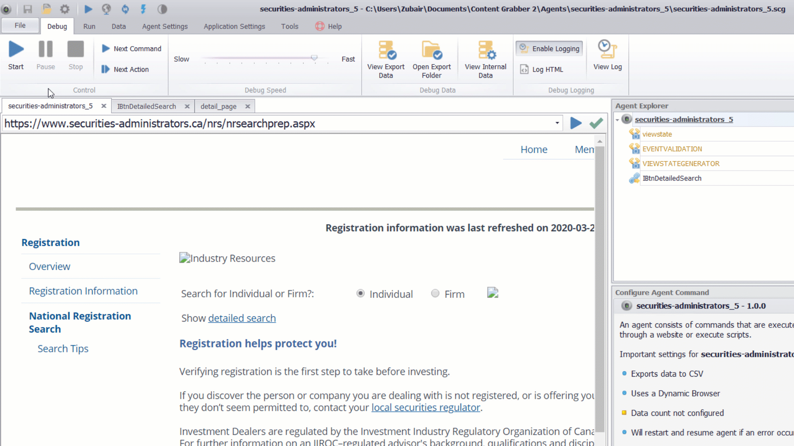Click the Start debug play icon
This screenshot has width=794, height=446.
pyautogui.click(x=16, y=50)
